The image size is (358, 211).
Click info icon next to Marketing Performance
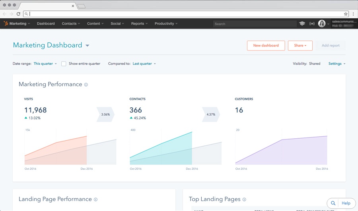[86, 85]
